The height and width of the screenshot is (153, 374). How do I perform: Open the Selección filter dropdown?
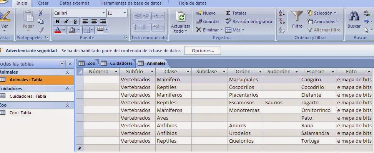point(322,13)
